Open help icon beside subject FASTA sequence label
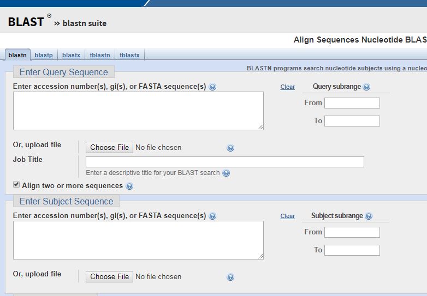 pyautogui.click(x=212, y=216)
